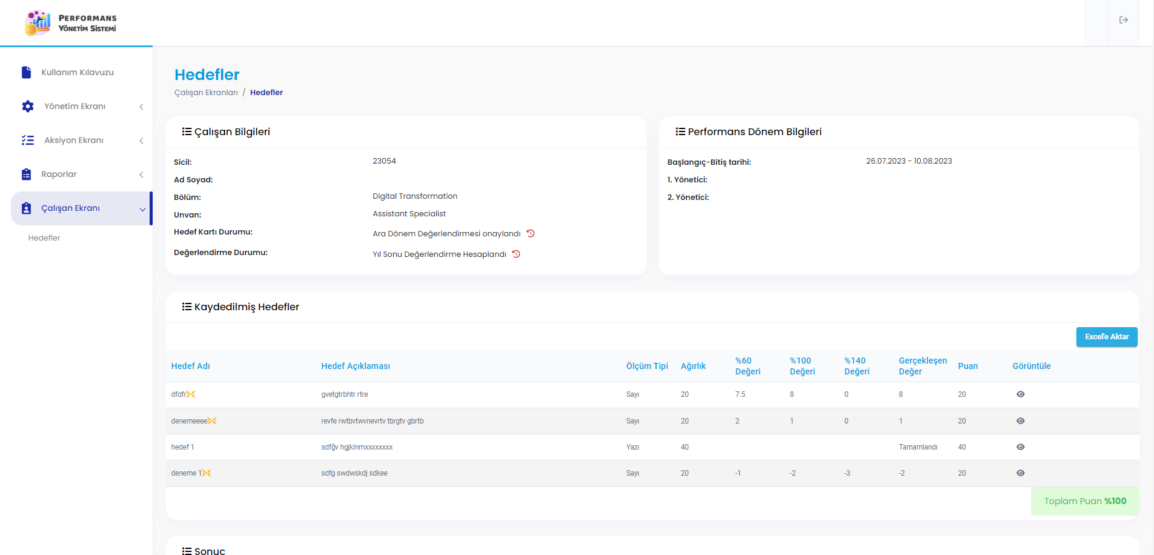Click the Ağırlık column header

[x=693, y=366]
